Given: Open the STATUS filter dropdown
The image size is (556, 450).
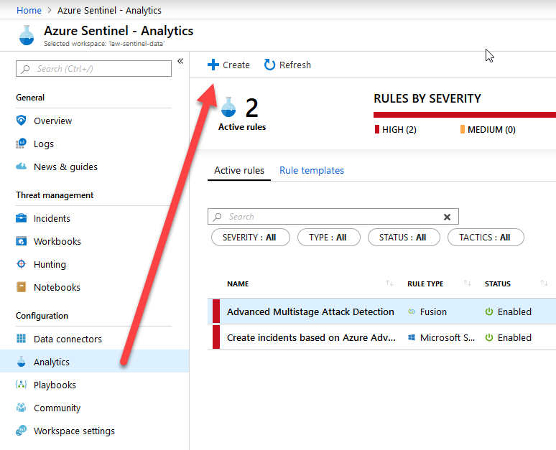Looking at the screenshot, I should pos(403,238).
